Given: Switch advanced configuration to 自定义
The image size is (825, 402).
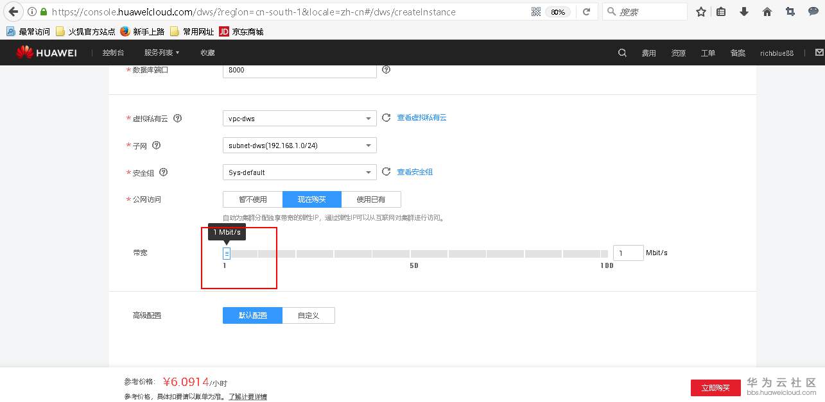Looking at the screenshot, I should click(308, 315).
